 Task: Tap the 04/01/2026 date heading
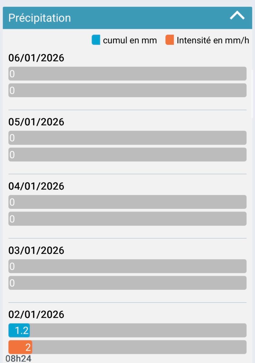pos(36,186)
